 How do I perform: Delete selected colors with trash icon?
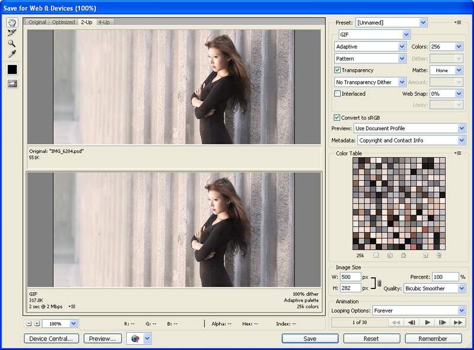439,255
